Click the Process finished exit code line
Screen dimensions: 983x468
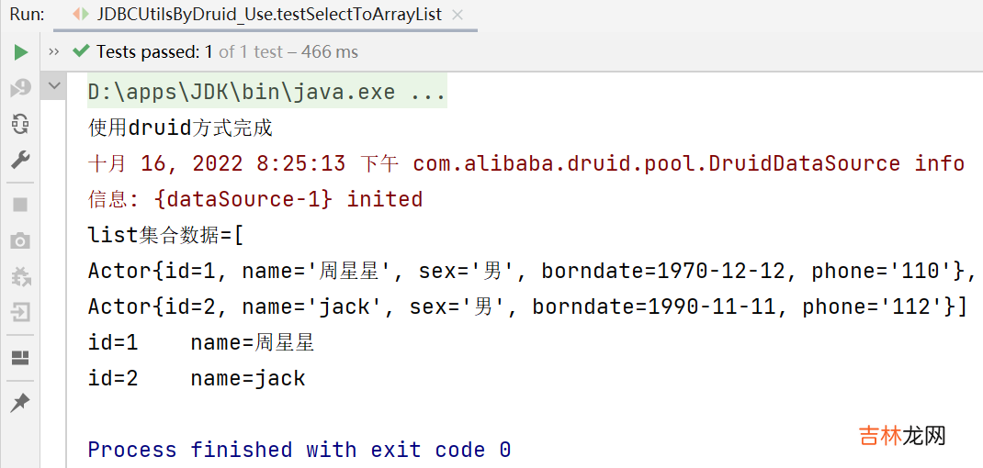(x=299, y=450)
